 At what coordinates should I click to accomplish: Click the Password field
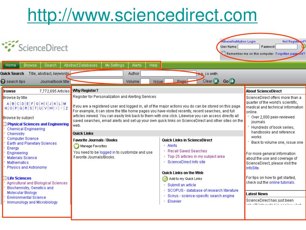point(286,46)
